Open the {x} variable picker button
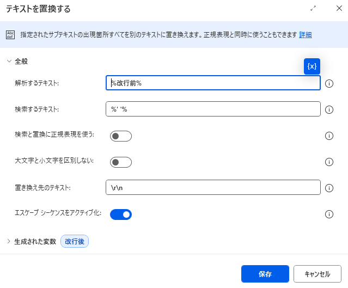The image size is (348, 288). click(x=312, y=66)
